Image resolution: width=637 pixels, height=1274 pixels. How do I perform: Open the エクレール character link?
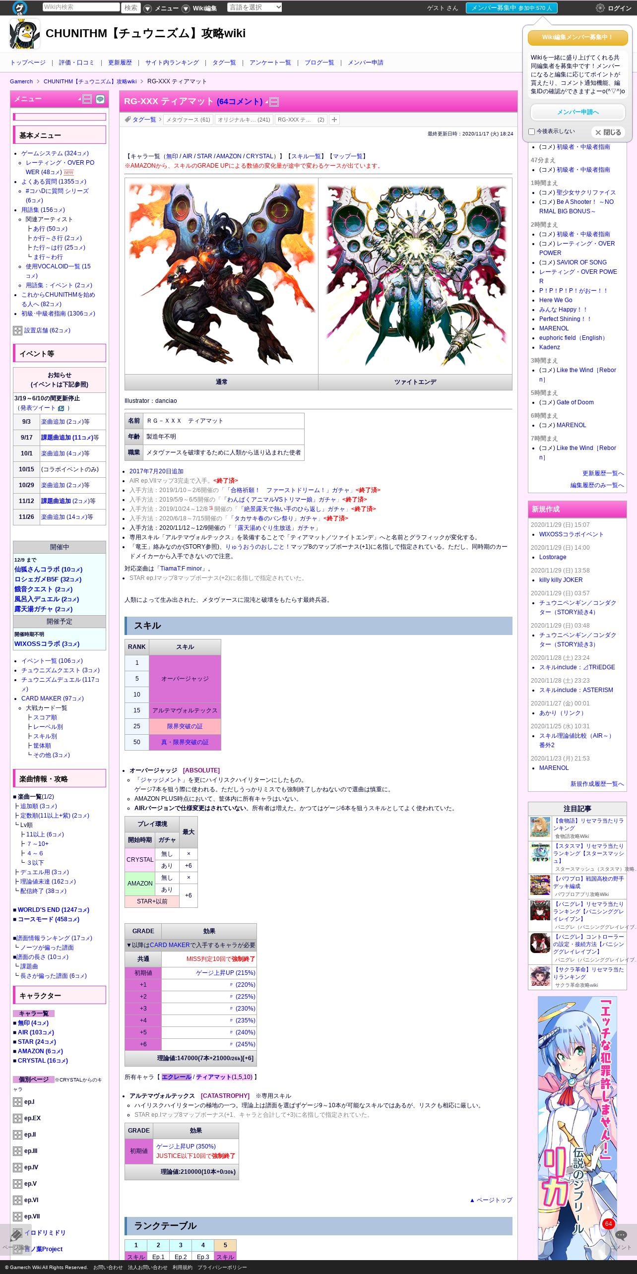(x=176, y=1077)
